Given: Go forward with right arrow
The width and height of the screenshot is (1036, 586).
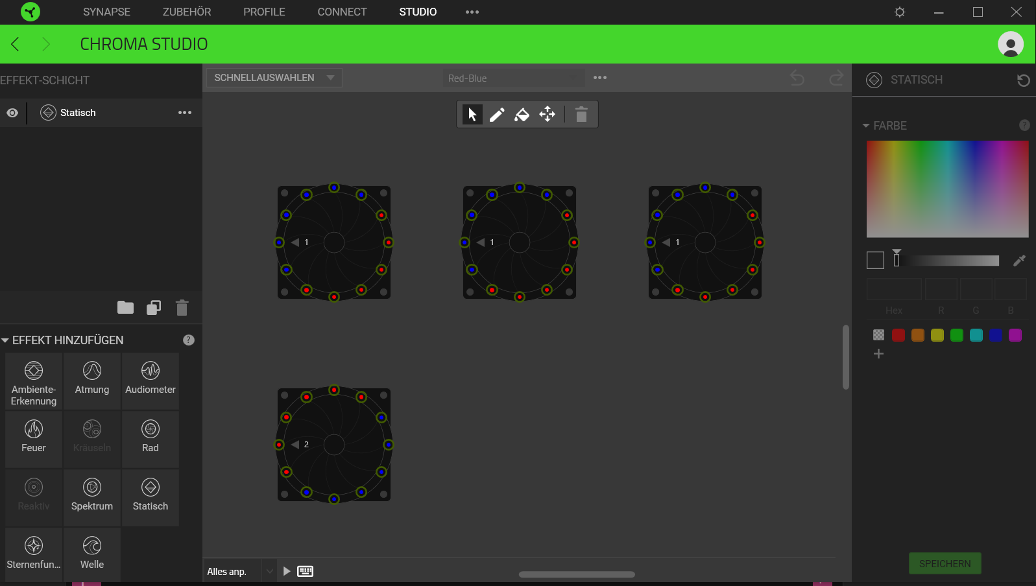Looking at the screenshot, I should (x=45, y=44).
